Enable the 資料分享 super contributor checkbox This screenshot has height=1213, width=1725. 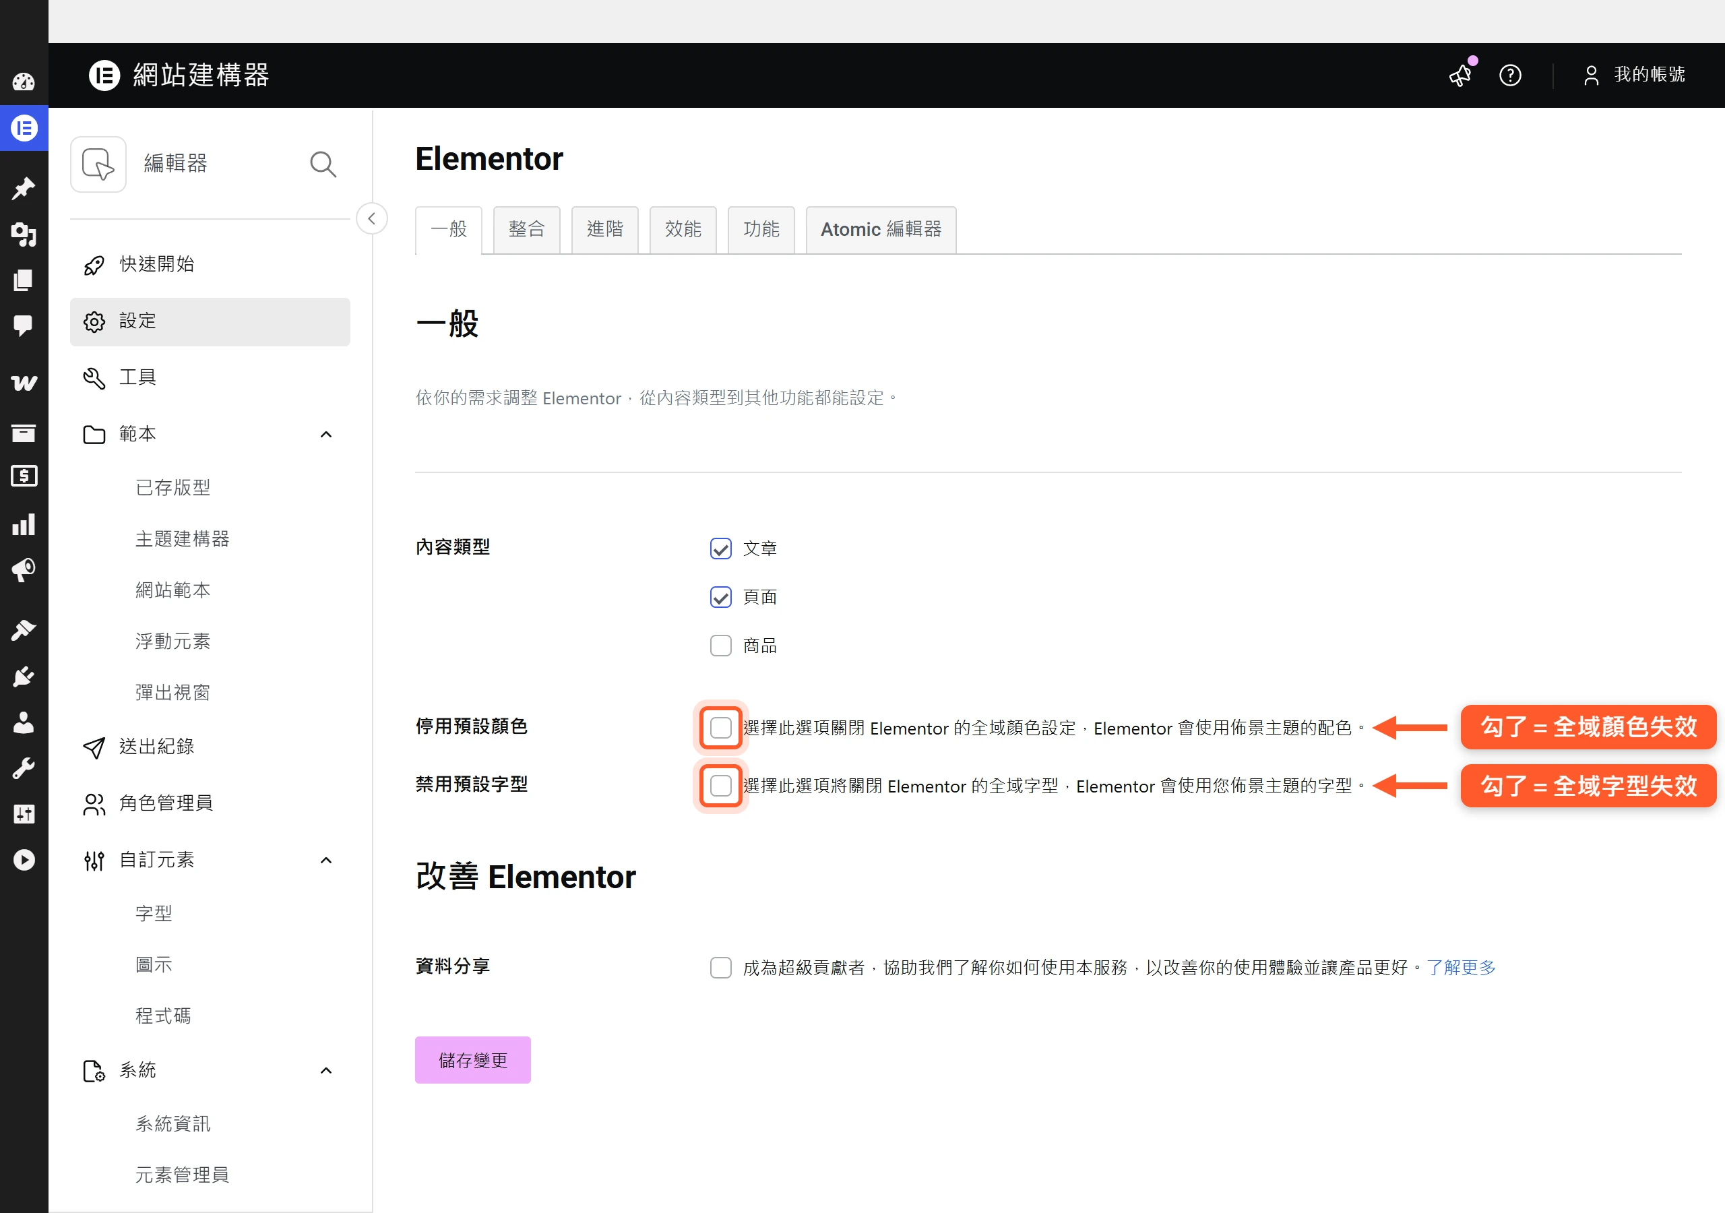point(720,967)
